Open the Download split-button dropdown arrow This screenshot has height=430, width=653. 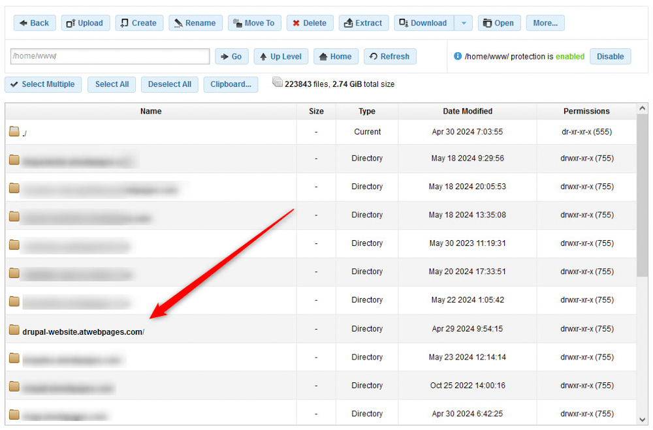tap(463, 23)
